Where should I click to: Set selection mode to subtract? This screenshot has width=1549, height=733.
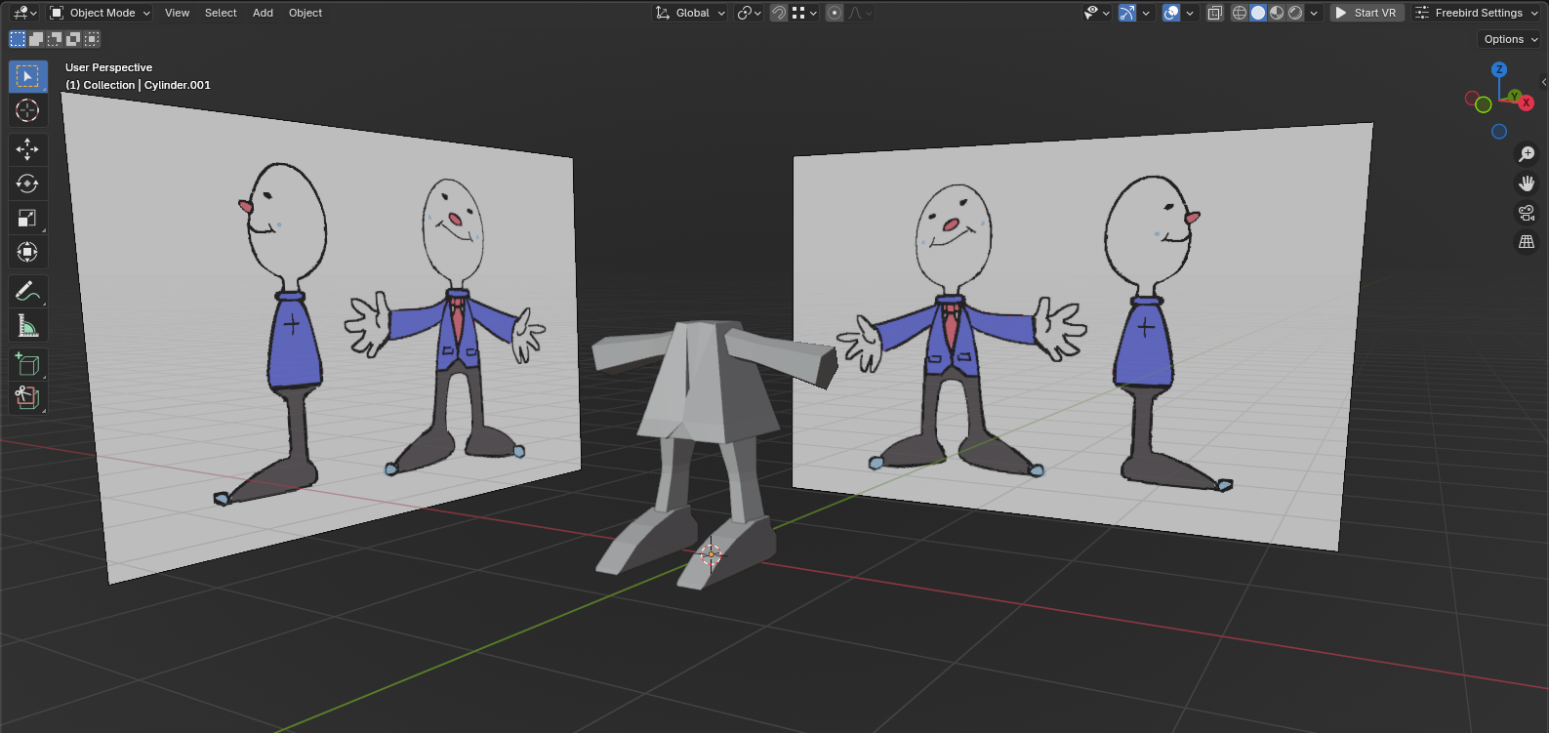[x=55, y=39]
